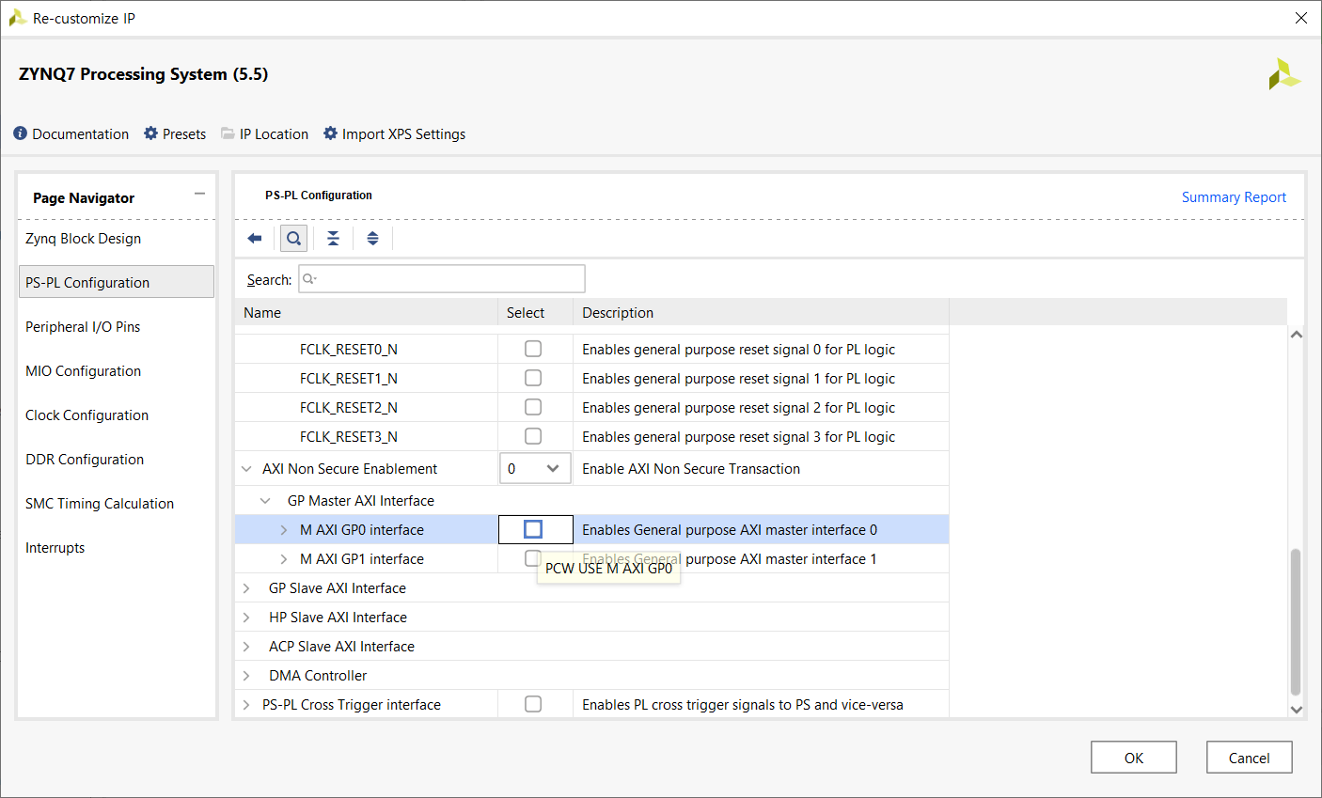This screenshot has width=1322, height=798.
Task: Toggle the search magnifier toolbar button
Action: click(294, 239)
